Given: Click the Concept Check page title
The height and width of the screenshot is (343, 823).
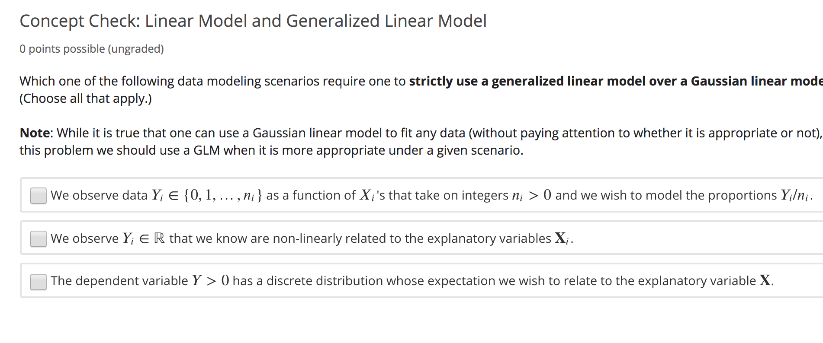Looking at the screenshot, I should pos(253,21).
